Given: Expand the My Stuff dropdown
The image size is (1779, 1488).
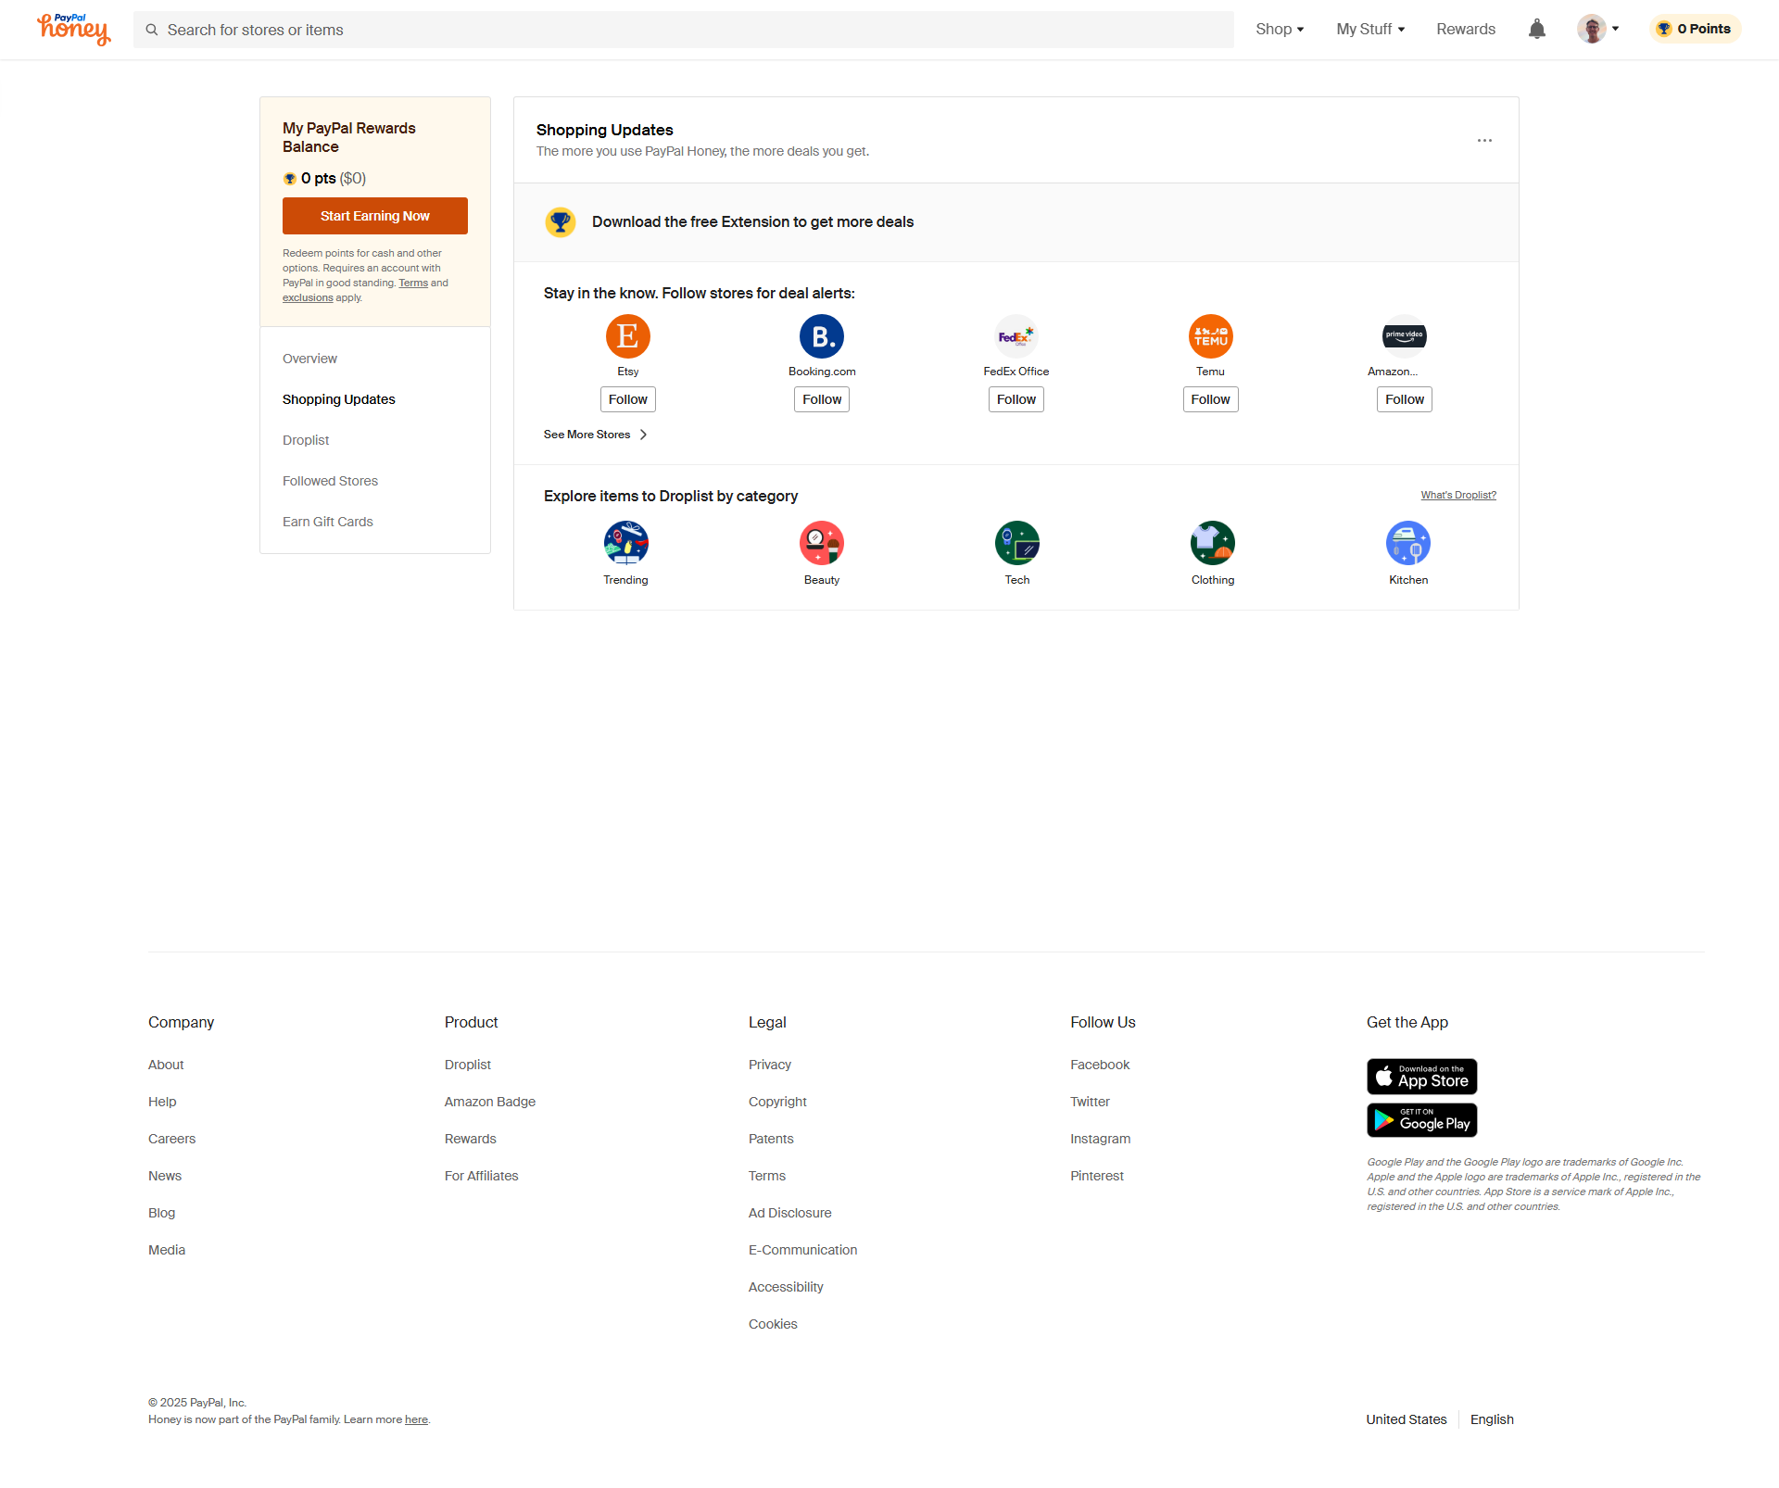Looking at the screenshot, I should (x=1370, y=29).
